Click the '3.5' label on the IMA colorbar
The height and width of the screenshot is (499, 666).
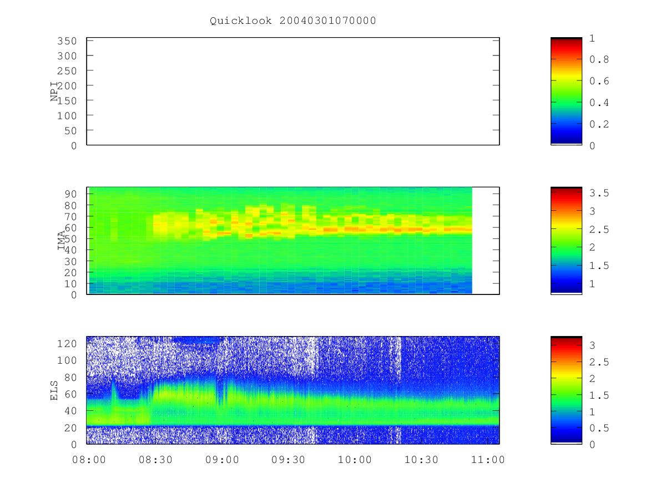click(x=599, y=193)
